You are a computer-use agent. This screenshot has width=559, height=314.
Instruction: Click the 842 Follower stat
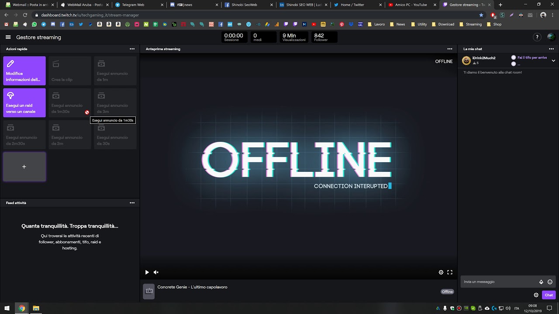(324, 37)
